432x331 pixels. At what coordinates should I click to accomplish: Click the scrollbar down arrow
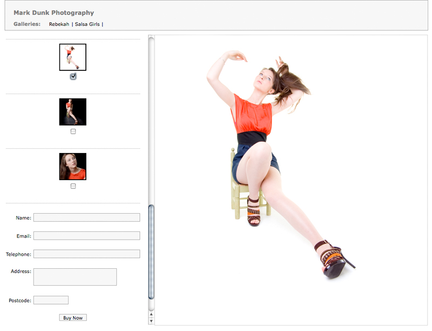coord(151,321)
